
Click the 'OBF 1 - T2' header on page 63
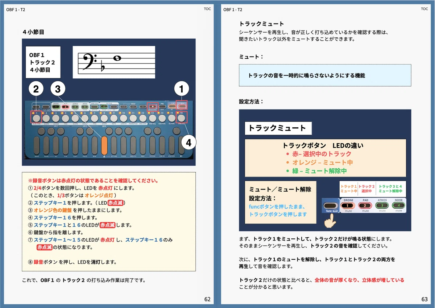point(233,9)
